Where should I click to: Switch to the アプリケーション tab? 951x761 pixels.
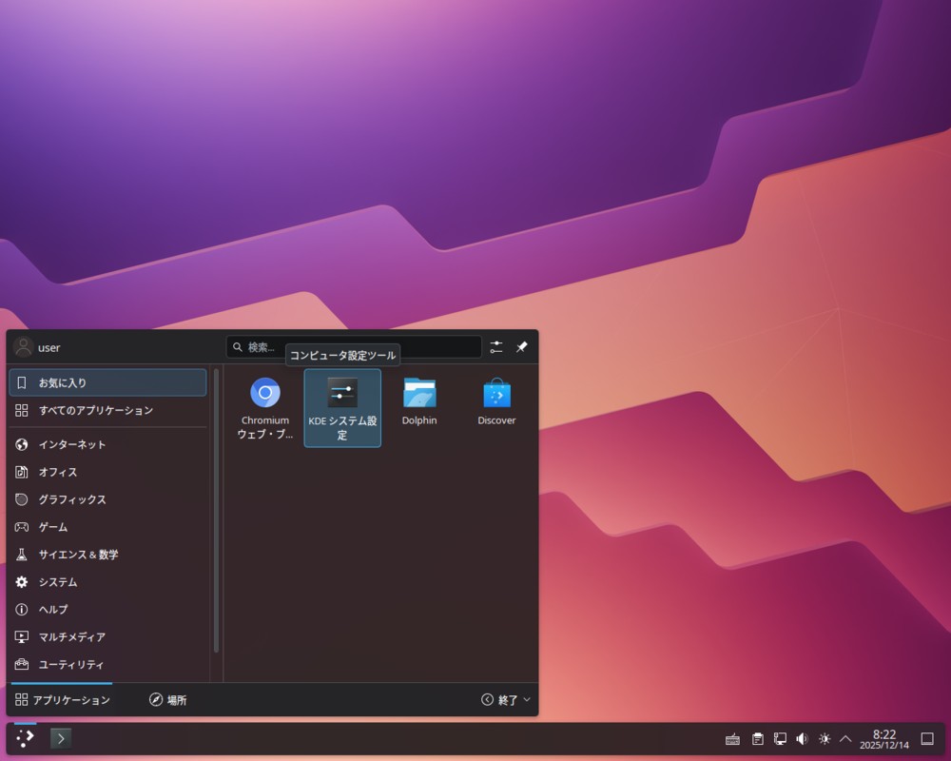pyautogui.click(x=63, y=700)
